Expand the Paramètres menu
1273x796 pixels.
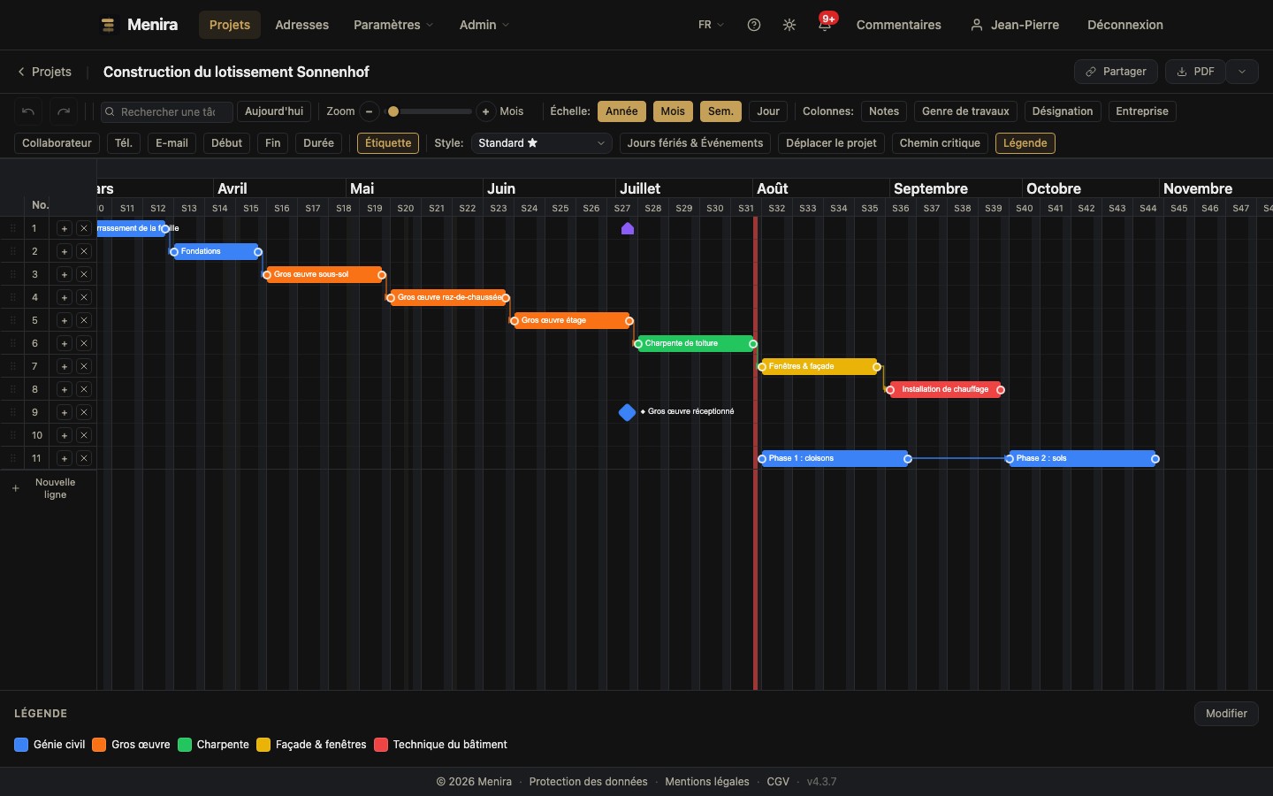pyautogui.click(x=393, y=25)
